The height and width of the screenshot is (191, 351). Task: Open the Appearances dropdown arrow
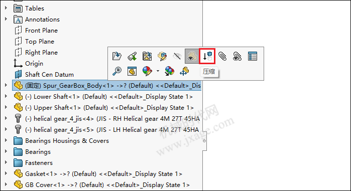[158, 71]
